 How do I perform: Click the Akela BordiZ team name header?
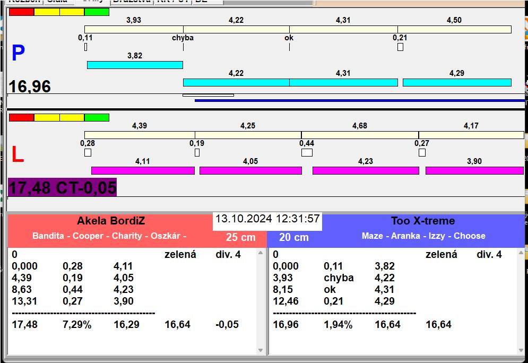click(x=111, y=221)
